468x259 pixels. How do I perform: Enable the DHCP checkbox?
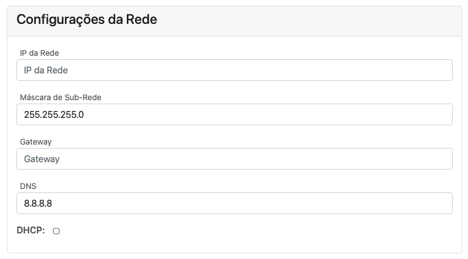56,231
